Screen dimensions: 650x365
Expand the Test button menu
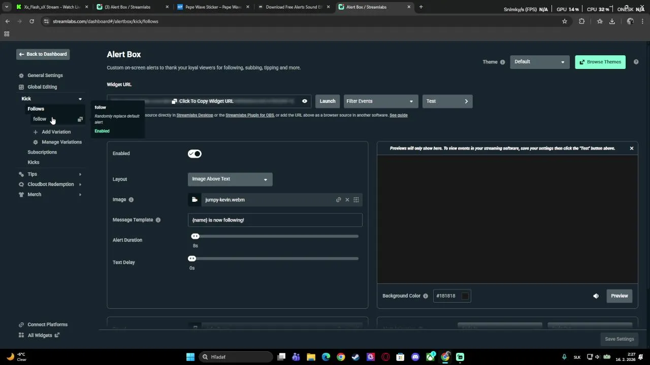[x=447, y=101]
